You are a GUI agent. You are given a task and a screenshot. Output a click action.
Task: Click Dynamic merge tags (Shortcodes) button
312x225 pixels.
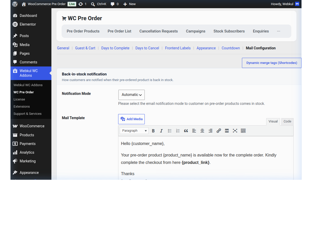coord(272,63)
